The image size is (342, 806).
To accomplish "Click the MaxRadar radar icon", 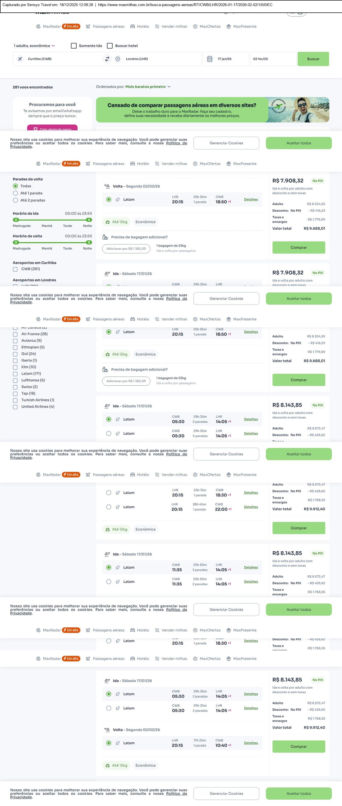I will (x=38, y=27).
